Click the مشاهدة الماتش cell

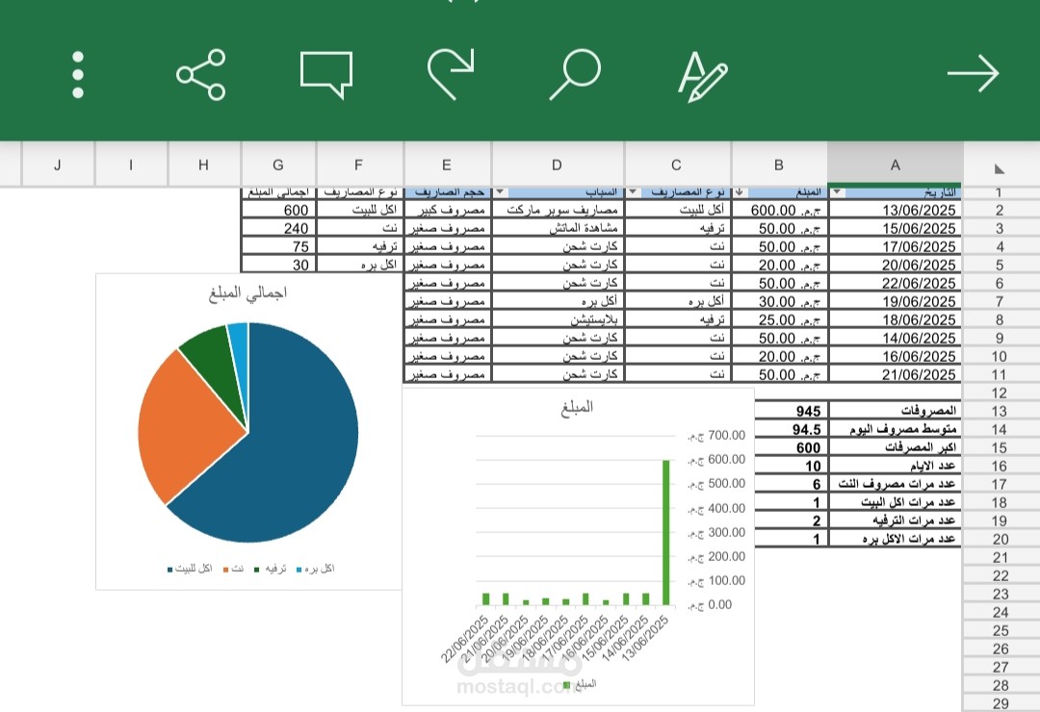pyautogui.click(x=558, y=228)
